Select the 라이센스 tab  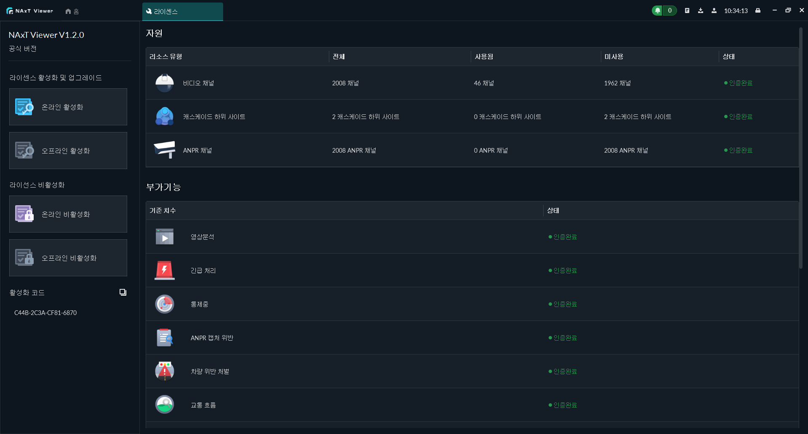click(x=182, y=11)
